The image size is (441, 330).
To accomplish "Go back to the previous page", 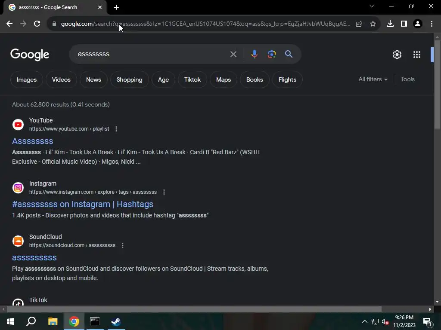I will click(9, 24).
